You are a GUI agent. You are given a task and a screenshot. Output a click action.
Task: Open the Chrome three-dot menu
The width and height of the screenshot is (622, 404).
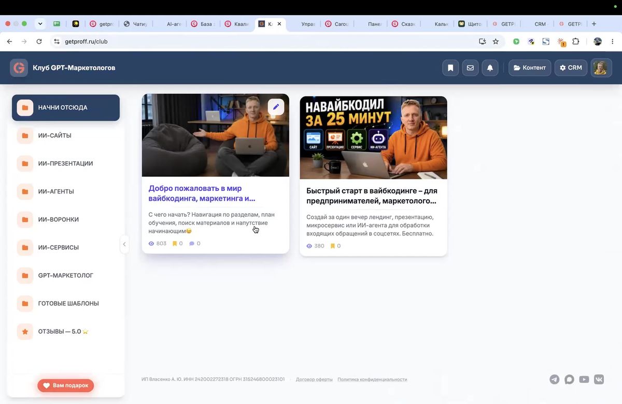point(613,41)
